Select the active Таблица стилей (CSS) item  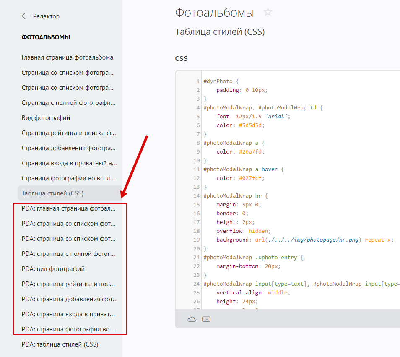(x=52, y=193)
